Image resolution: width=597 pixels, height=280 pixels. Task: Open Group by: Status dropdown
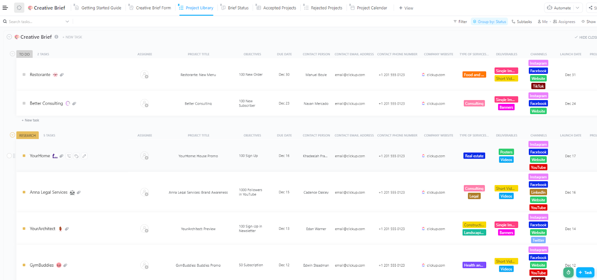(490, 22)
